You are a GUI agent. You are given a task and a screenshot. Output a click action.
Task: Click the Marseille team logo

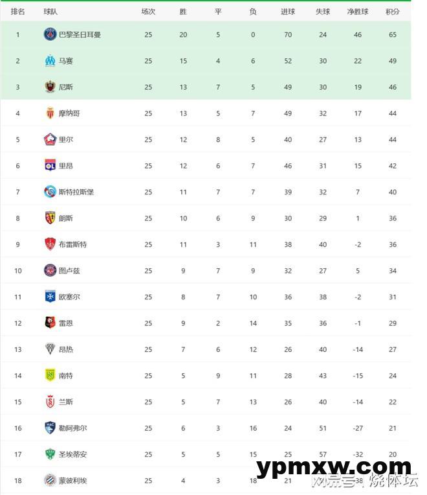[x=50, y=61]
